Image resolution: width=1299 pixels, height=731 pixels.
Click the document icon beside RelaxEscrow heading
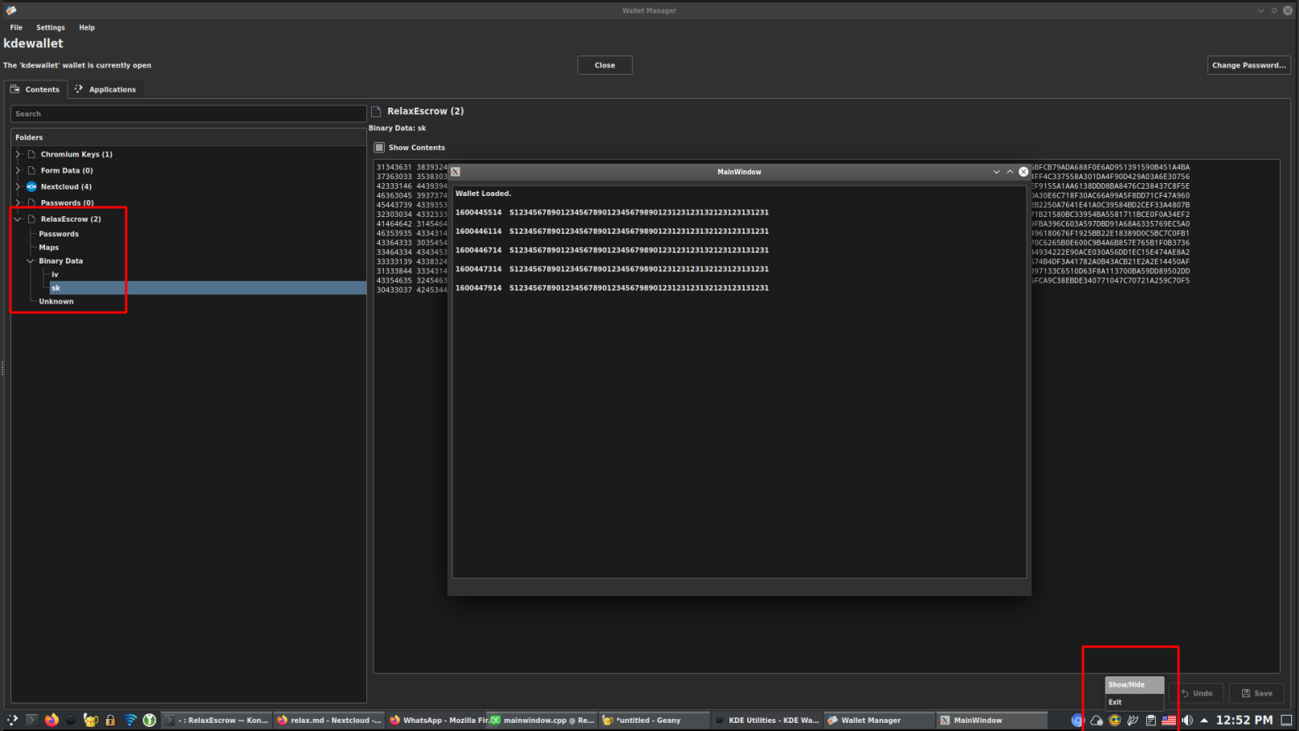pyautogui.click(x=376, y=112)
